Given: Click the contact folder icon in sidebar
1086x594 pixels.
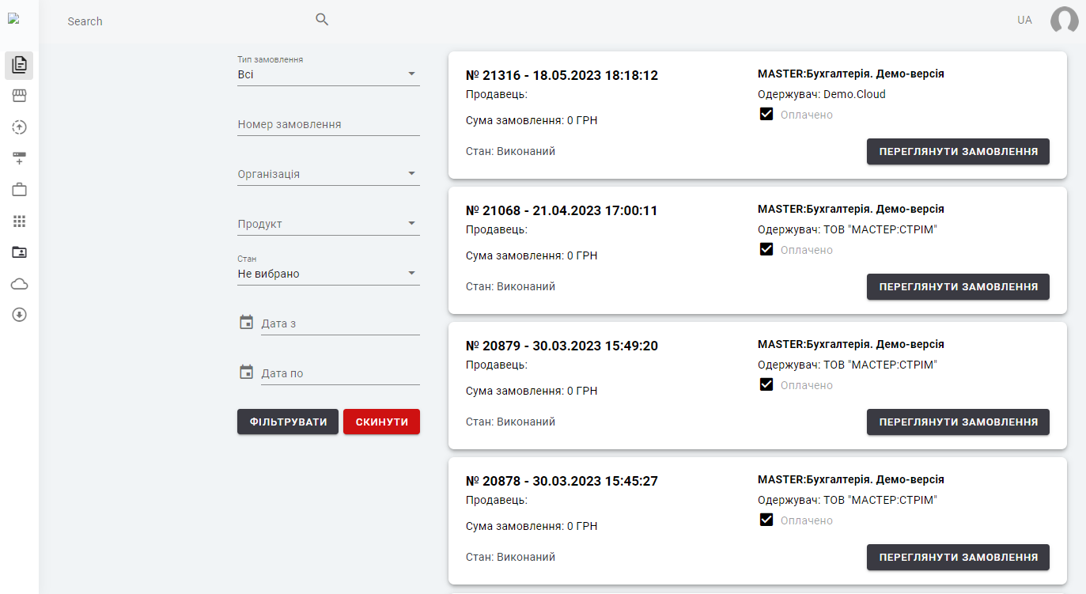Looking at the screenshot, I should (19, 252).
